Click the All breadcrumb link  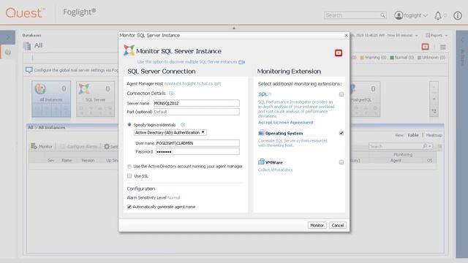31,127
